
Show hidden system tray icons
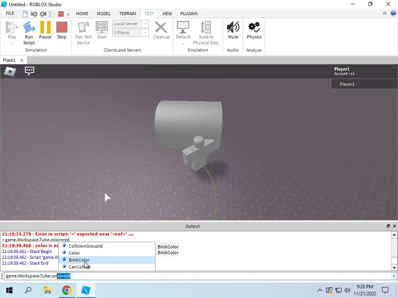320,290
